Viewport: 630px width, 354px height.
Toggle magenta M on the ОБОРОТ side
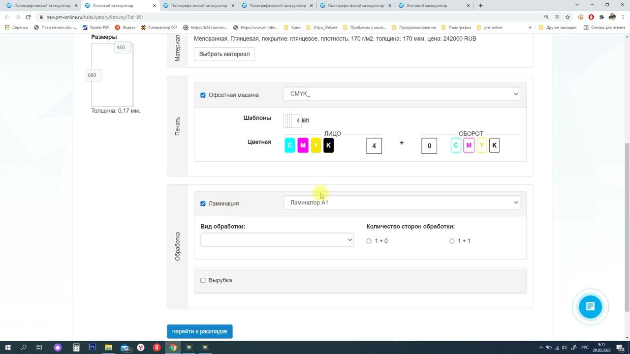pyautogui.click(x=469, y=146)
